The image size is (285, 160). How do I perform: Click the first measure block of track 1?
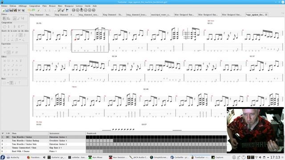point(88,137)
